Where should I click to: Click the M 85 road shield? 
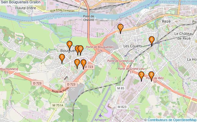121,88
